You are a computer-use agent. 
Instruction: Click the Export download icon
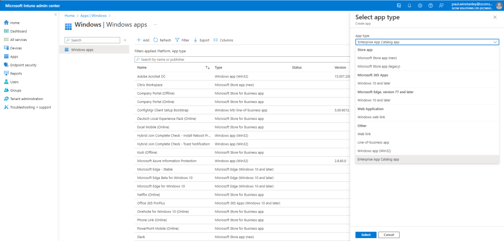point(196,40)
